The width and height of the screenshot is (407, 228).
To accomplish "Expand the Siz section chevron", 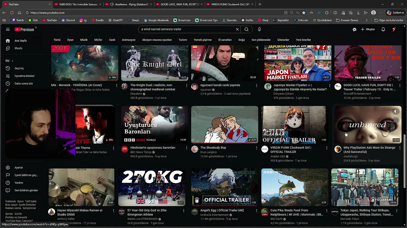I will pos(12,60).
